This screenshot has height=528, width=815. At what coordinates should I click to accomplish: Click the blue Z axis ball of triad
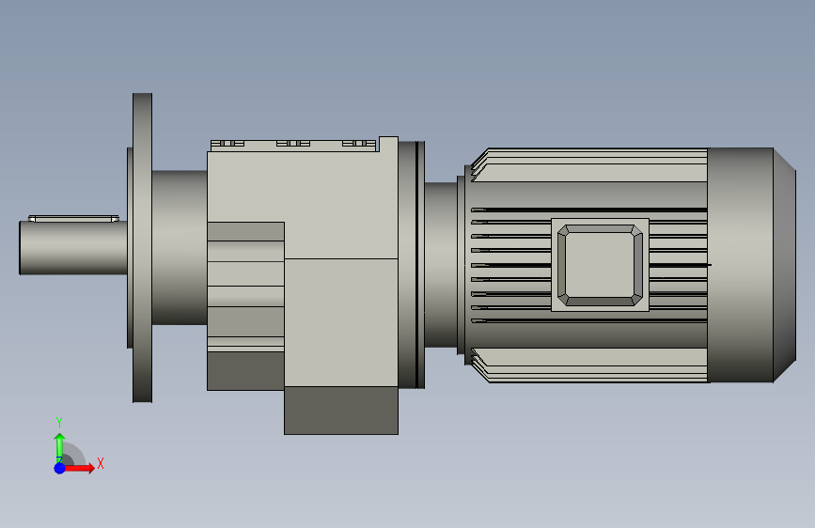59,468
